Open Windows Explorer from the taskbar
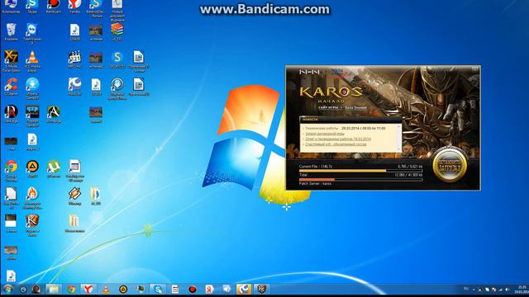529x297 pixels. tap(54, 290)
